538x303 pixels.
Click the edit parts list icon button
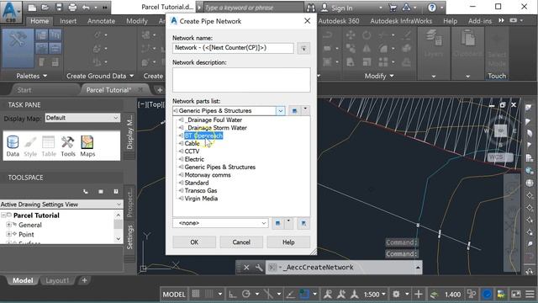click(294, 110)
